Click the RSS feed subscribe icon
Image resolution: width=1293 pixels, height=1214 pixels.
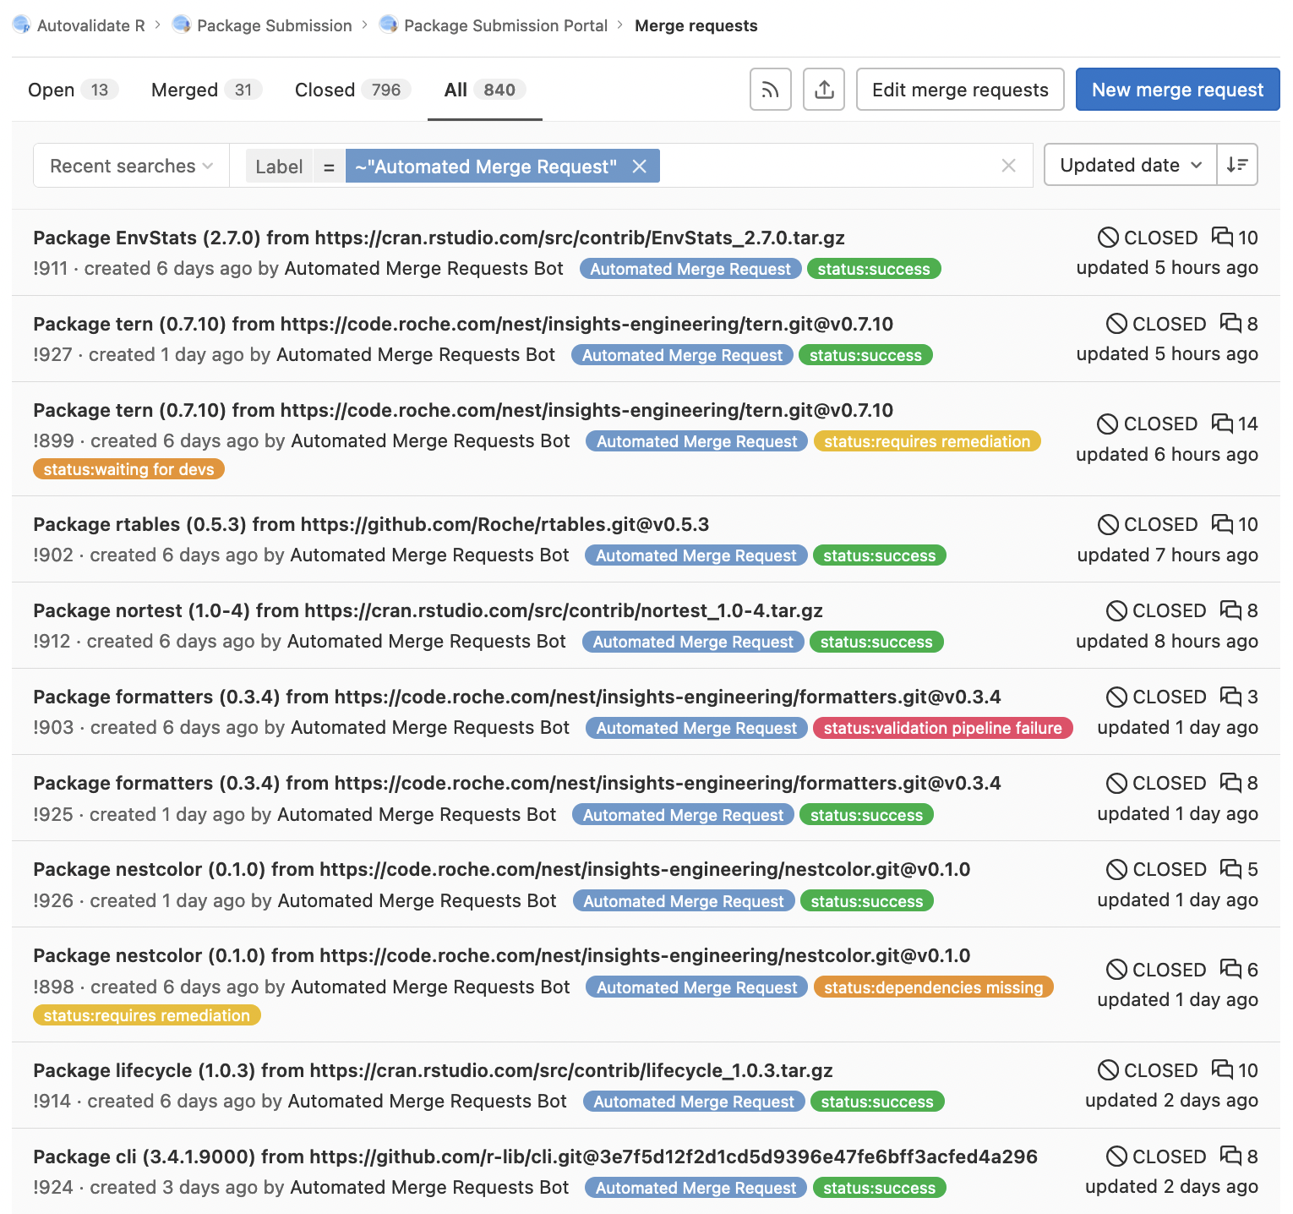770,90
